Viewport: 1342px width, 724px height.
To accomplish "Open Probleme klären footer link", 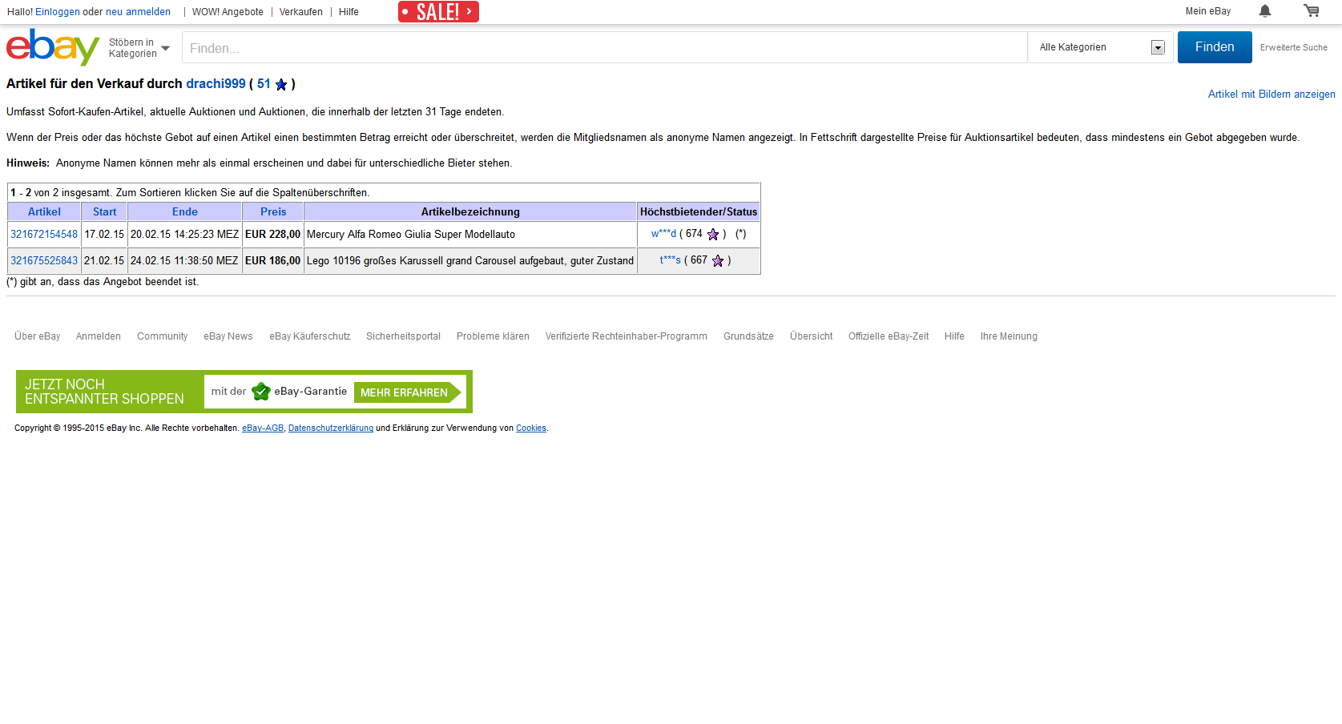I will pyautogui.click(x=493, y=336).
